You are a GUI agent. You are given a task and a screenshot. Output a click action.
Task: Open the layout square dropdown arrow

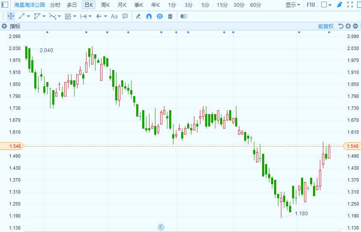(x=330, y=5)
